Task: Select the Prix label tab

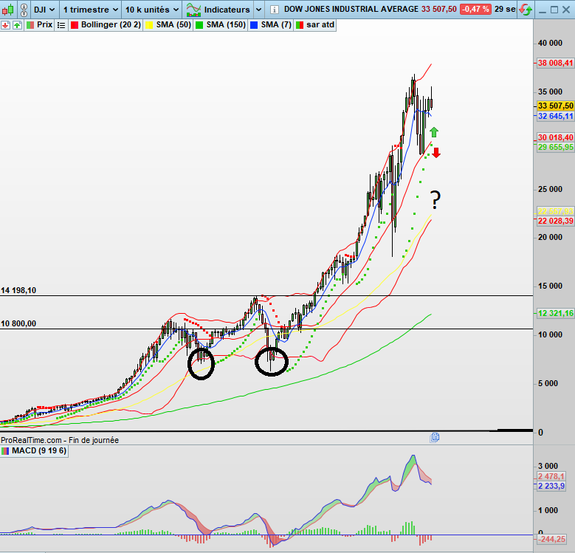Action: [x=40, y=25]
